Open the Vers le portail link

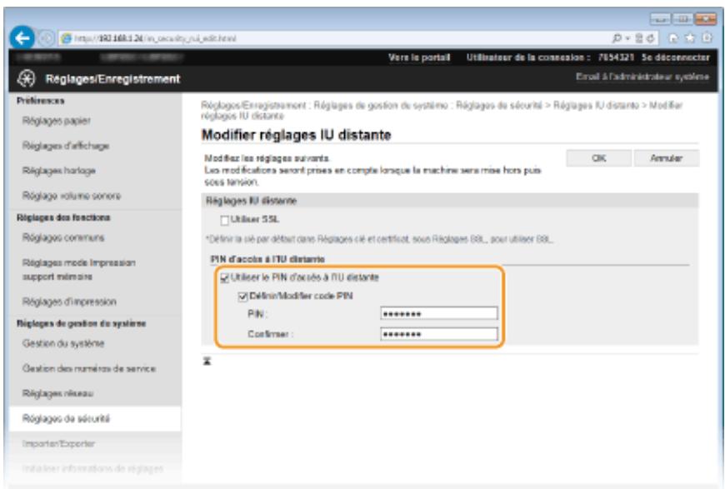[x=419, y=57]
